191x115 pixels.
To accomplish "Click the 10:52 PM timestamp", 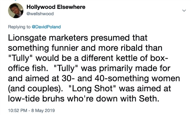I will (18, 110).
